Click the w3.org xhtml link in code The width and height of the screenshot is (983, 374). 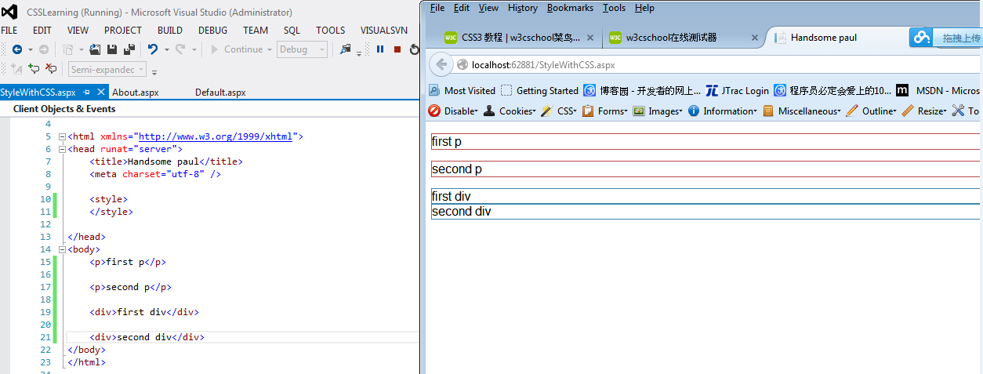[216, 136]
